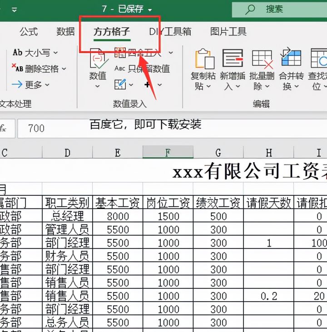Click the 绩效工资 header cell

[218, 203]
